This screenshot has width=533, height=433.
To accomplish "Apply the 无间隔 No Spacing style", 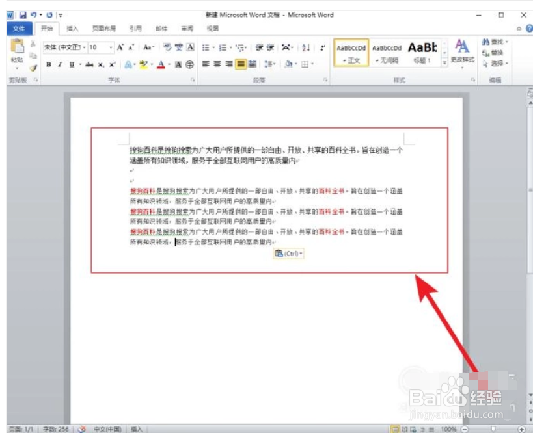I will (x=387, y=53).
